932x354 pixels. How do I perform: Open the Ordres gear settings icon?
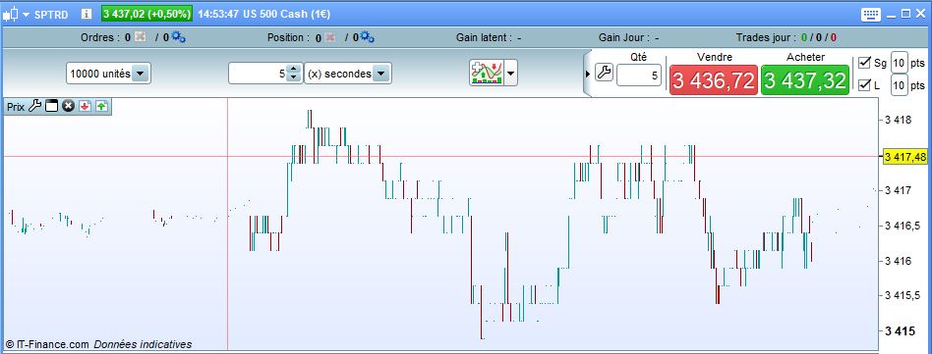click(179, 37)
